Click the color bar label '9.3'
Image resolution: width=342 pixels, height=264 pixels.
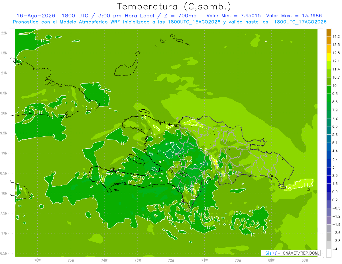tap(335, 94)
